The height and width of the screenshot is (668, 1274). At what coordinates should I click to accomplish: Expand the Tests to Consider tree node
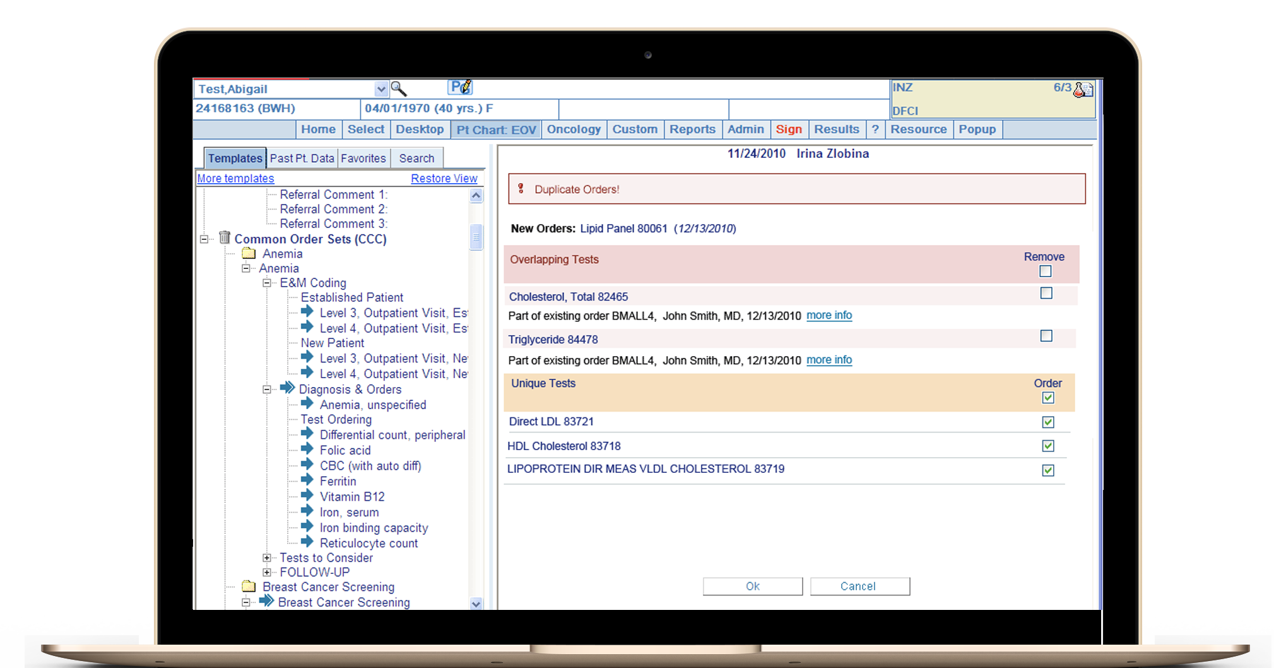click(267, 558)
